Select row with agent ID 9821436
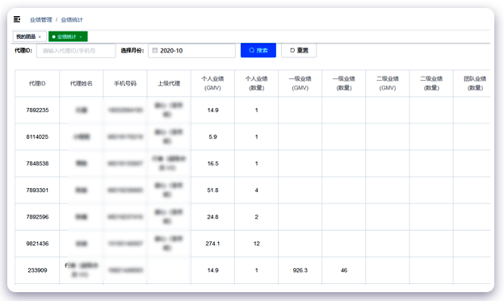Viewport: 504px width, 301px height. [252, 244]
